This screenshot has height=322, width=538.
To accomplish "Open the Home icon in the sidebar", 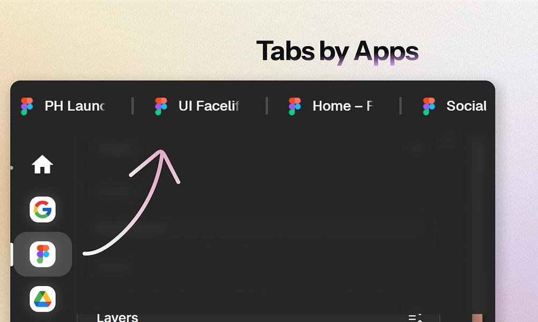I will pyautogui.click(x=42, y=165).
